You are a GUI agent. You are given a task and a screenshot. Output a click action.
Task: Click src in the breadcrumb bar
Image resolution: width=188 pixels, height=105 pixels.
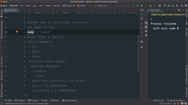(22, 6)
